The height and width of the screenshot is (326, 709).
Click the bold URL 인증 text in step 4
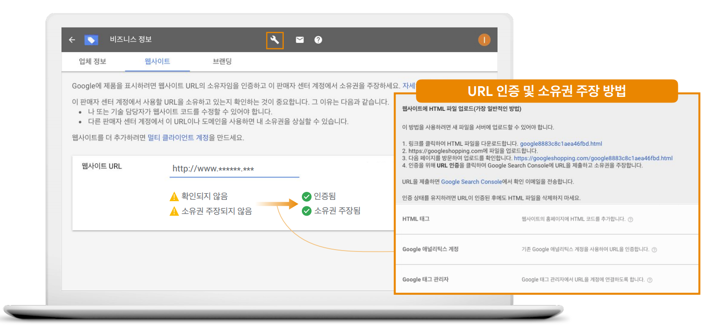click(448, 166)
